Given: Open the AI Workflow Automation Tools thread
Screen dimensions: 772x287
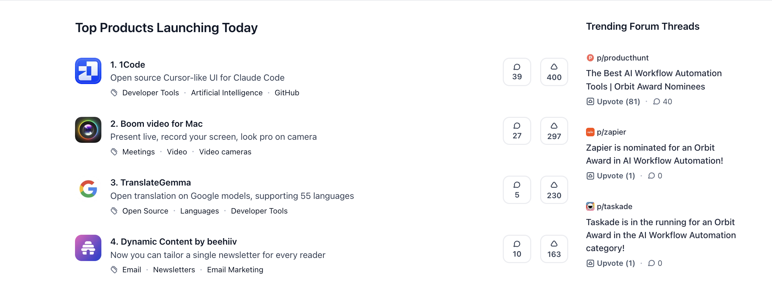Looking at the screenshot, I should pos(653,80).
